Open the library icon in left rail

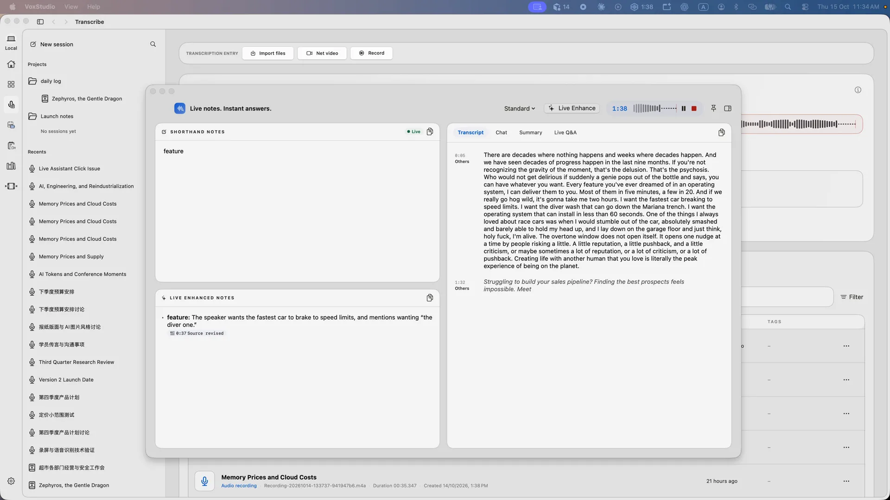click(x=11, y=166)
